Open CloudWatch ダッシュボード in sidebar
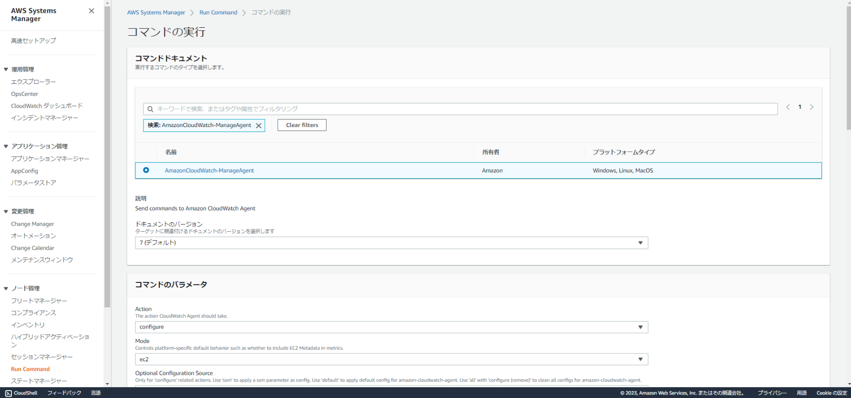 pyautogui.click(x=47, y=106)
